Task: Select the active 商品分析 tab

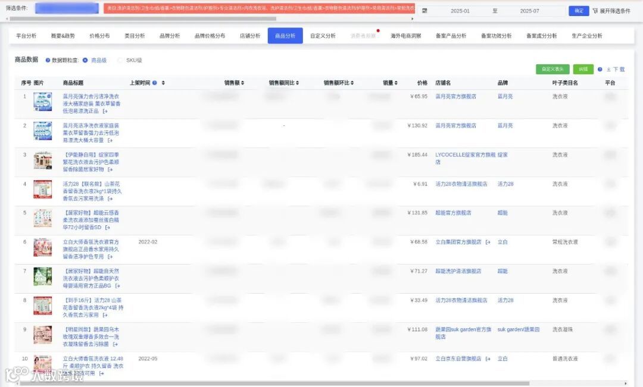Action: coord(285,36)
